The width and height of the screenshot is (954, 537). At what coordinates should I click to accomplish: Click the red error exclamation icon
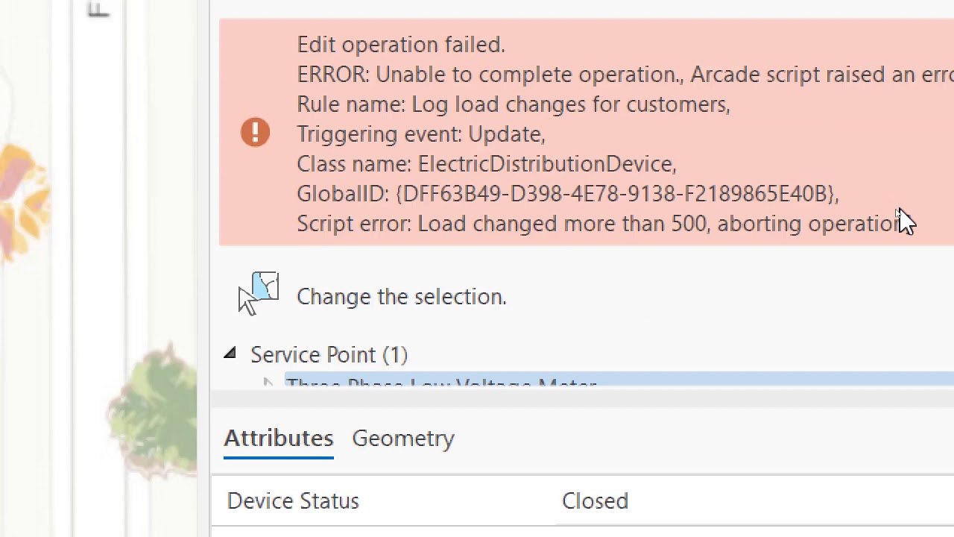click(255, 133)
